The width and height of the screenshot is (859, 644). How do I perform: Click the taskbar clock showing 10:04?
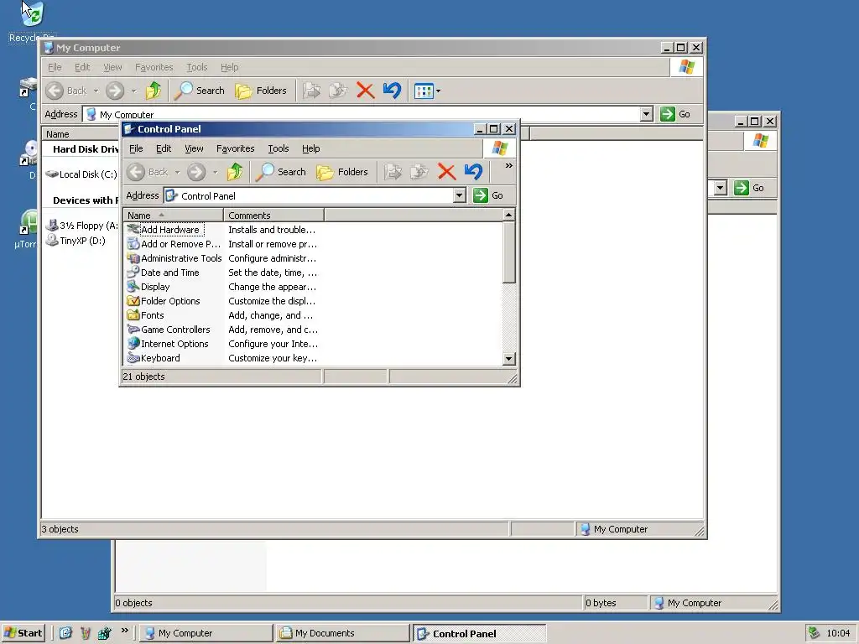point(838,633)
